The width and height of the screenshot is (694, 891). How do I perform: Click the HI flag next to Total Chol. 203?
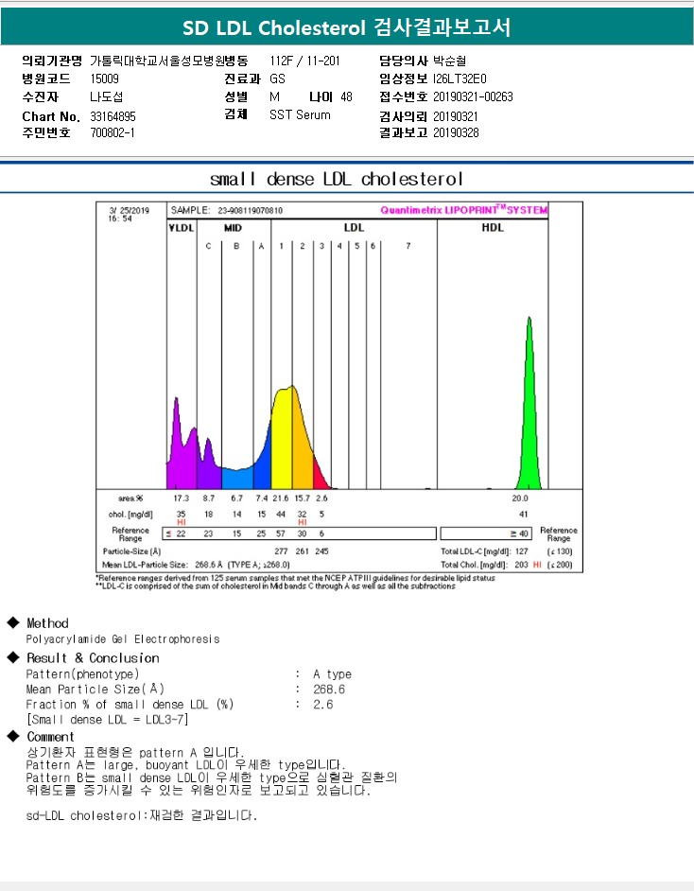[537, 565]
